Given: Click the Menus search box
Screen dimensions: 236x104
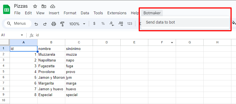Looking at the screenshot, I should click(18, 24).
